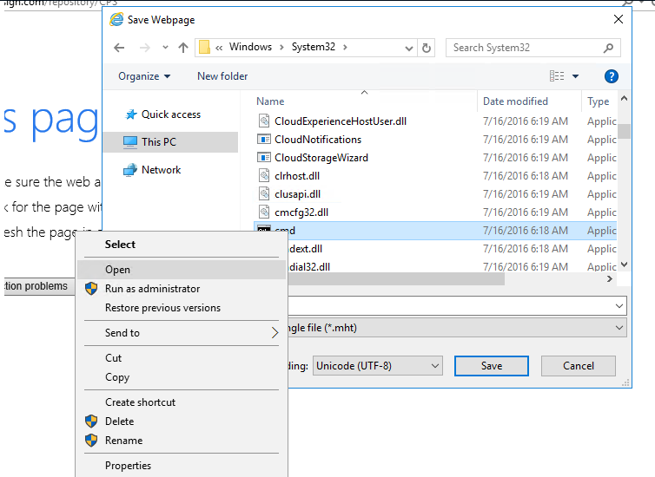Screen dimensions: 655x477
Task: Click the CloudStorageWizard file icon
Action: [x=265, y=158]
